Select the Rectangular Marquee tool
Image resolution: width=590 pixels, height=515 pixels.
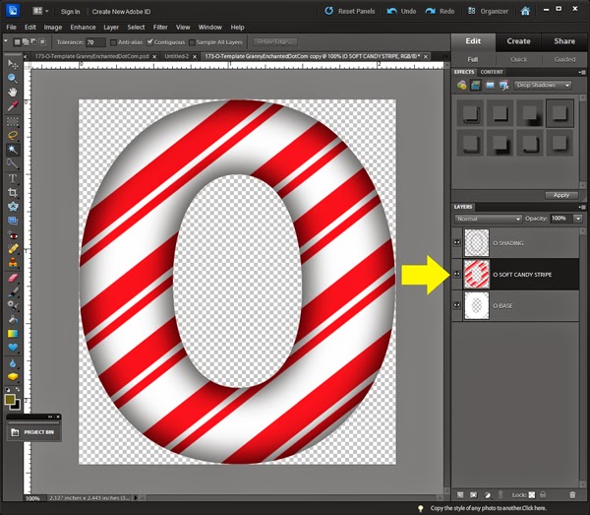pyautogui.click(x=13, y=121)
